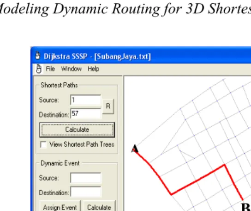
Task: Click the Shortest Paths group label
Action: [59, 85]
